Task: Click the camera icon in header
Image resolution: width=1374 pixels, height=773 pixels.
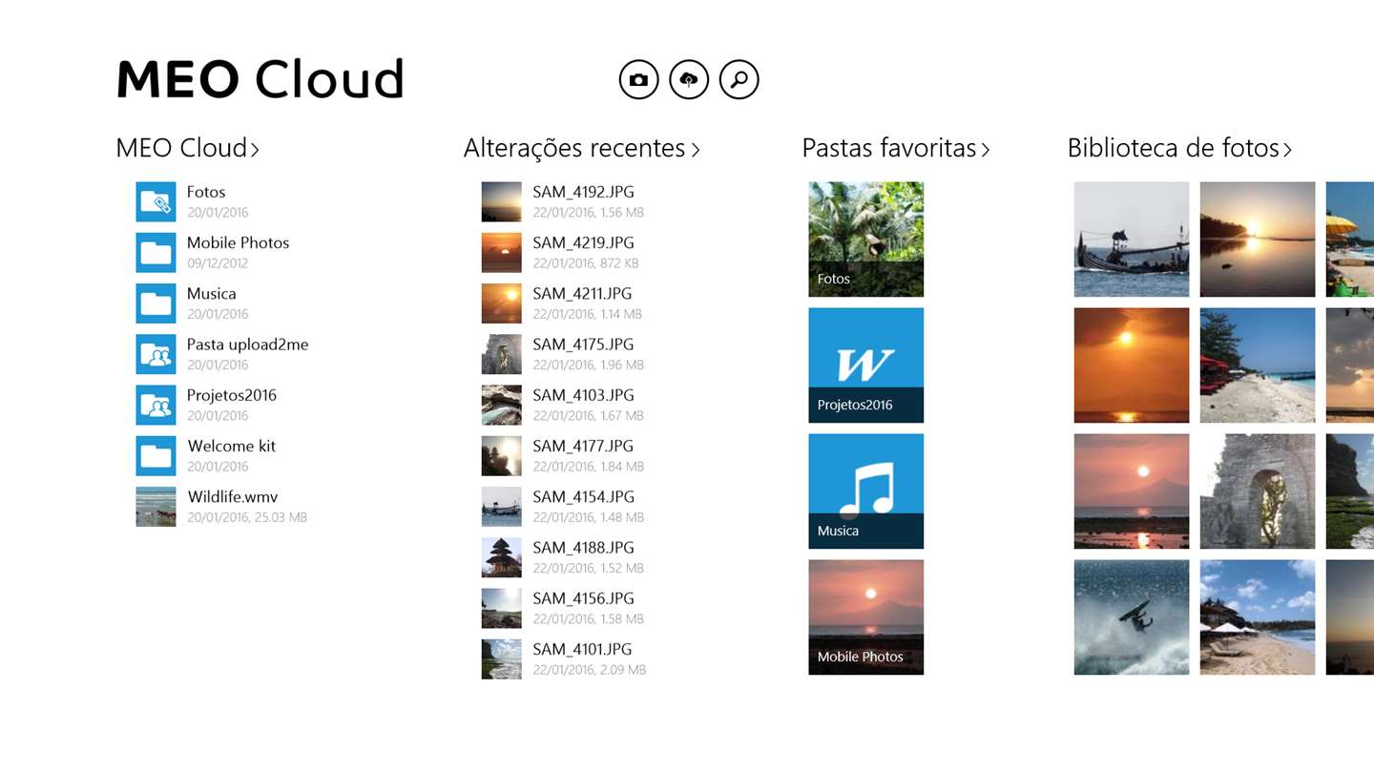Action: pyautogui.click(x=639, y=80)
